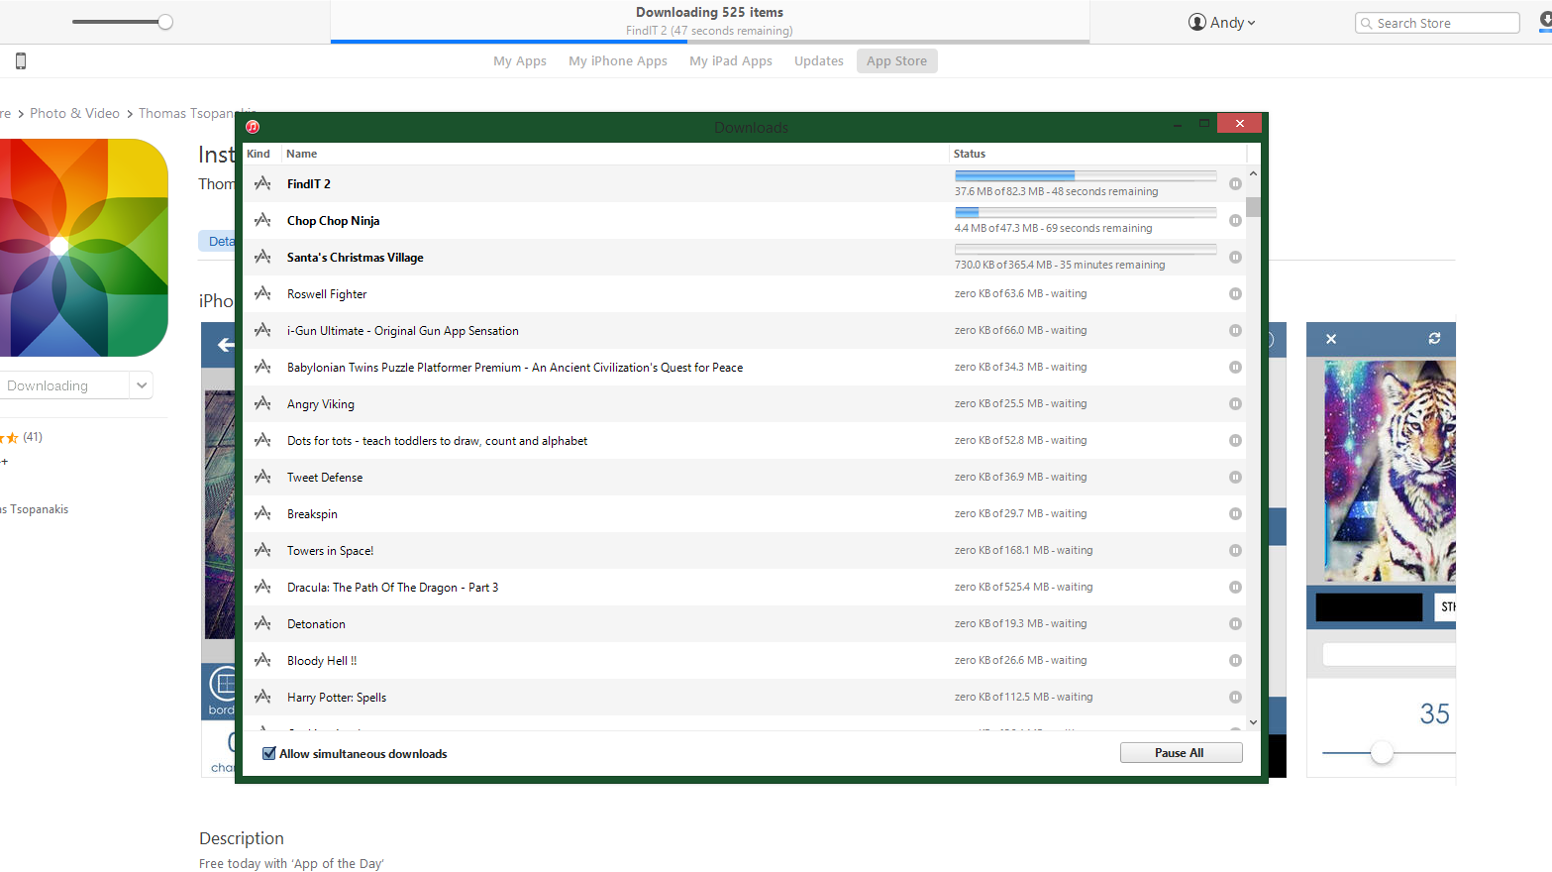Open the Thomas Tsopanakis breadcrumb link
Viewport: 1552px width, 872px height.
(186, 113)
